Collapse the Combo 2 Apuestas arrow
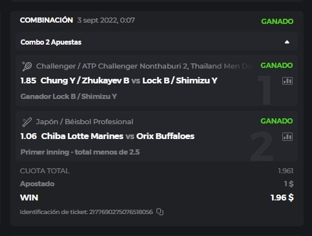The height and width of the screenshot is (236, 312). click(287, 42)
